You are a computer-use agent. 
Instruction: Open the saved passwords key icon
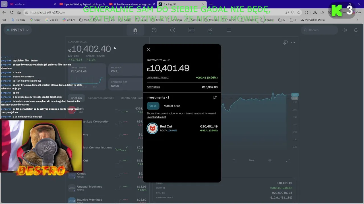coord(287,12)
